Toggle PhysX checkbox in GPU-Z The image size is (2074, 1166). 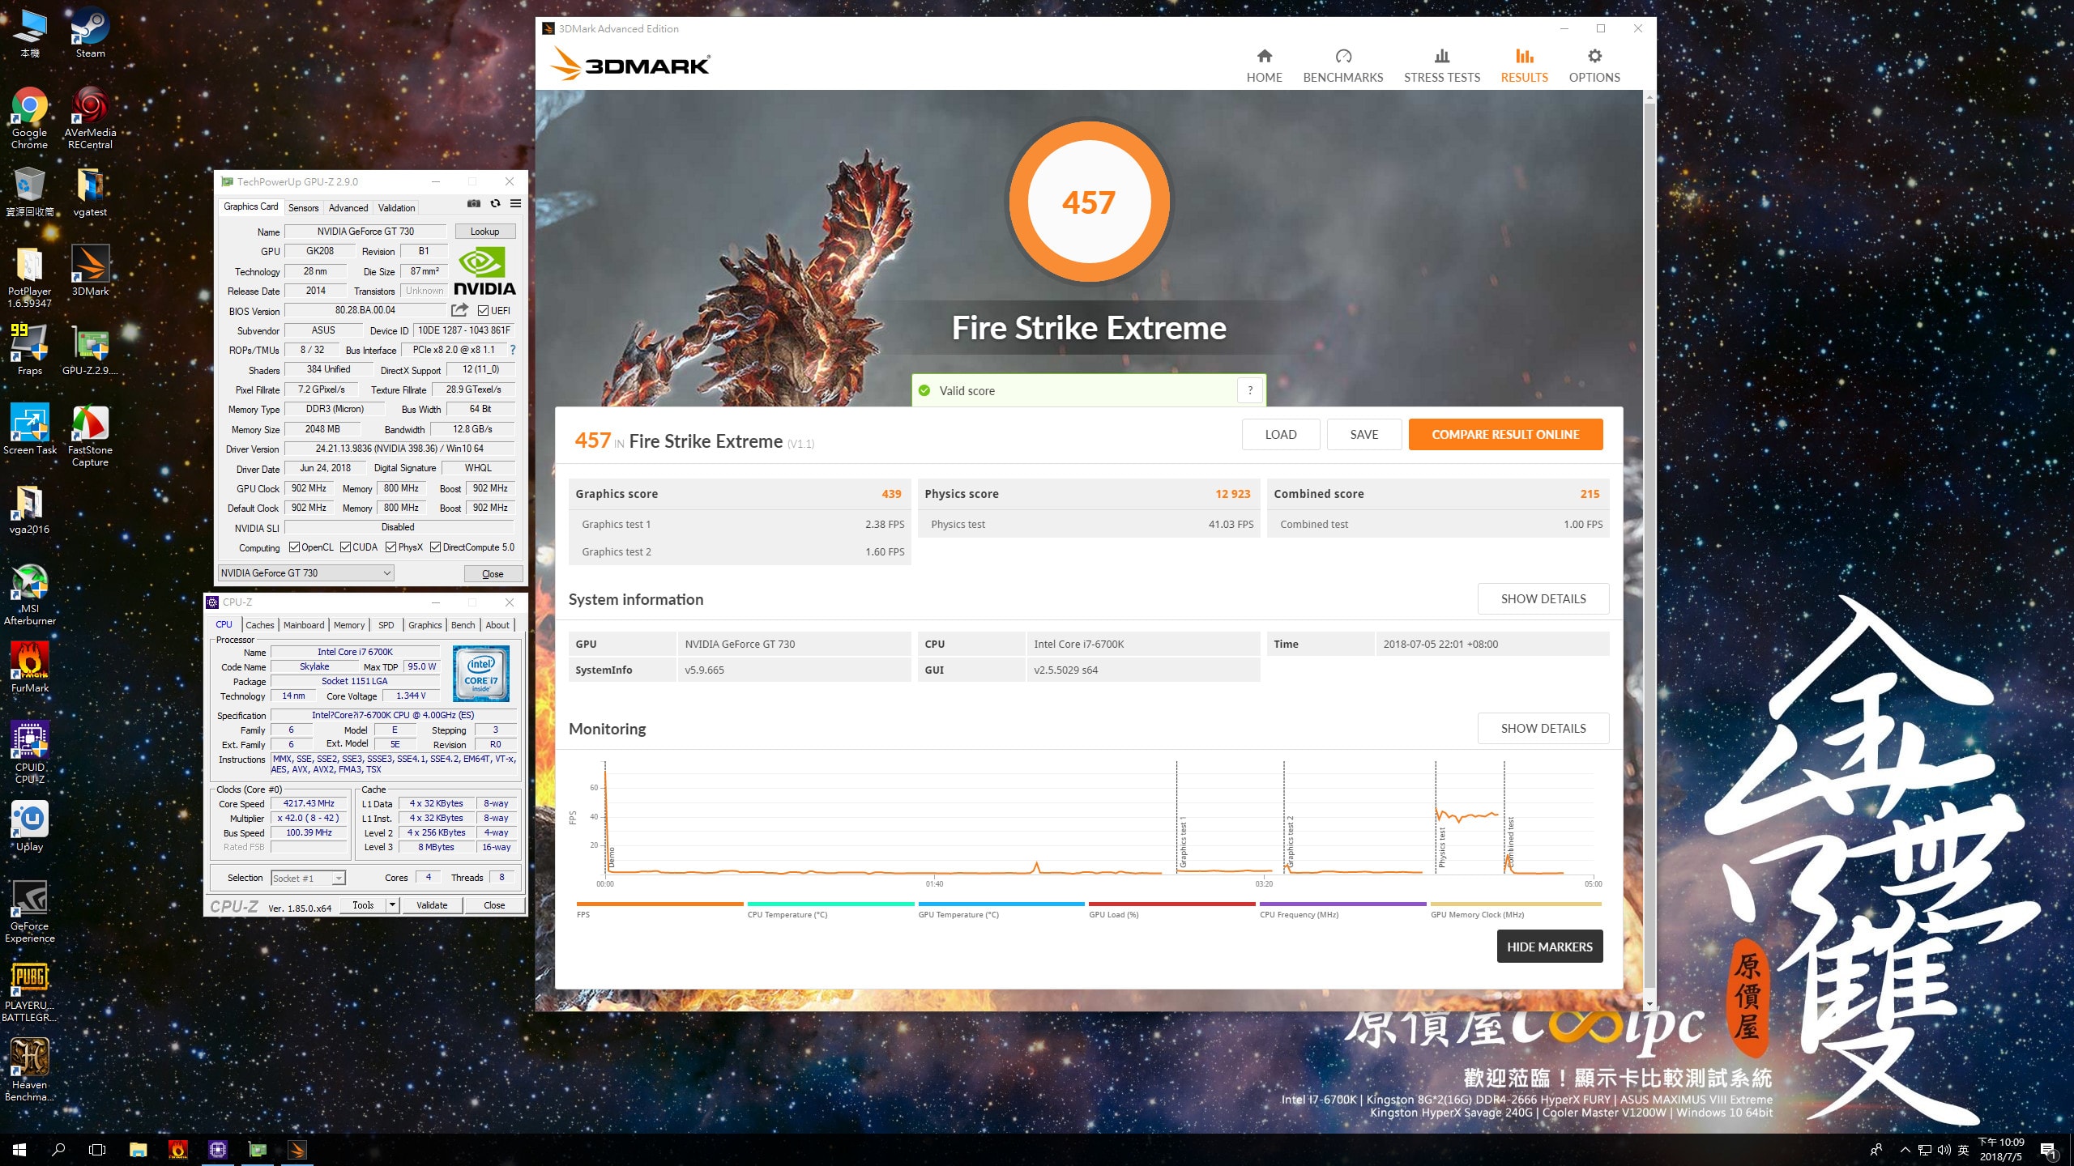[391, 547]
